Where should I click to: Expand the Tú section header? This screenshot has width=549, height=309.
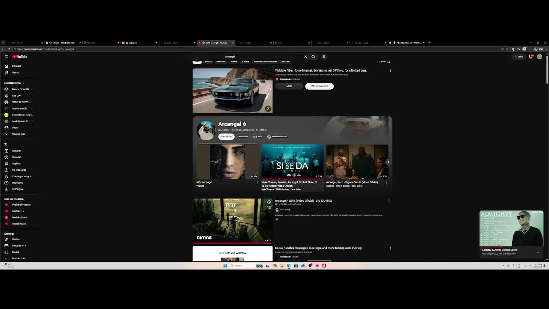pos(7,145)
